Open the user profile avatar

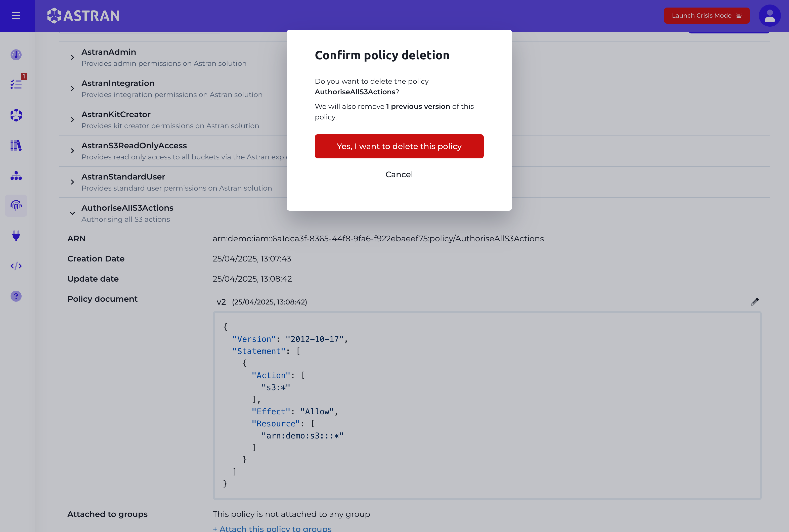769,16
